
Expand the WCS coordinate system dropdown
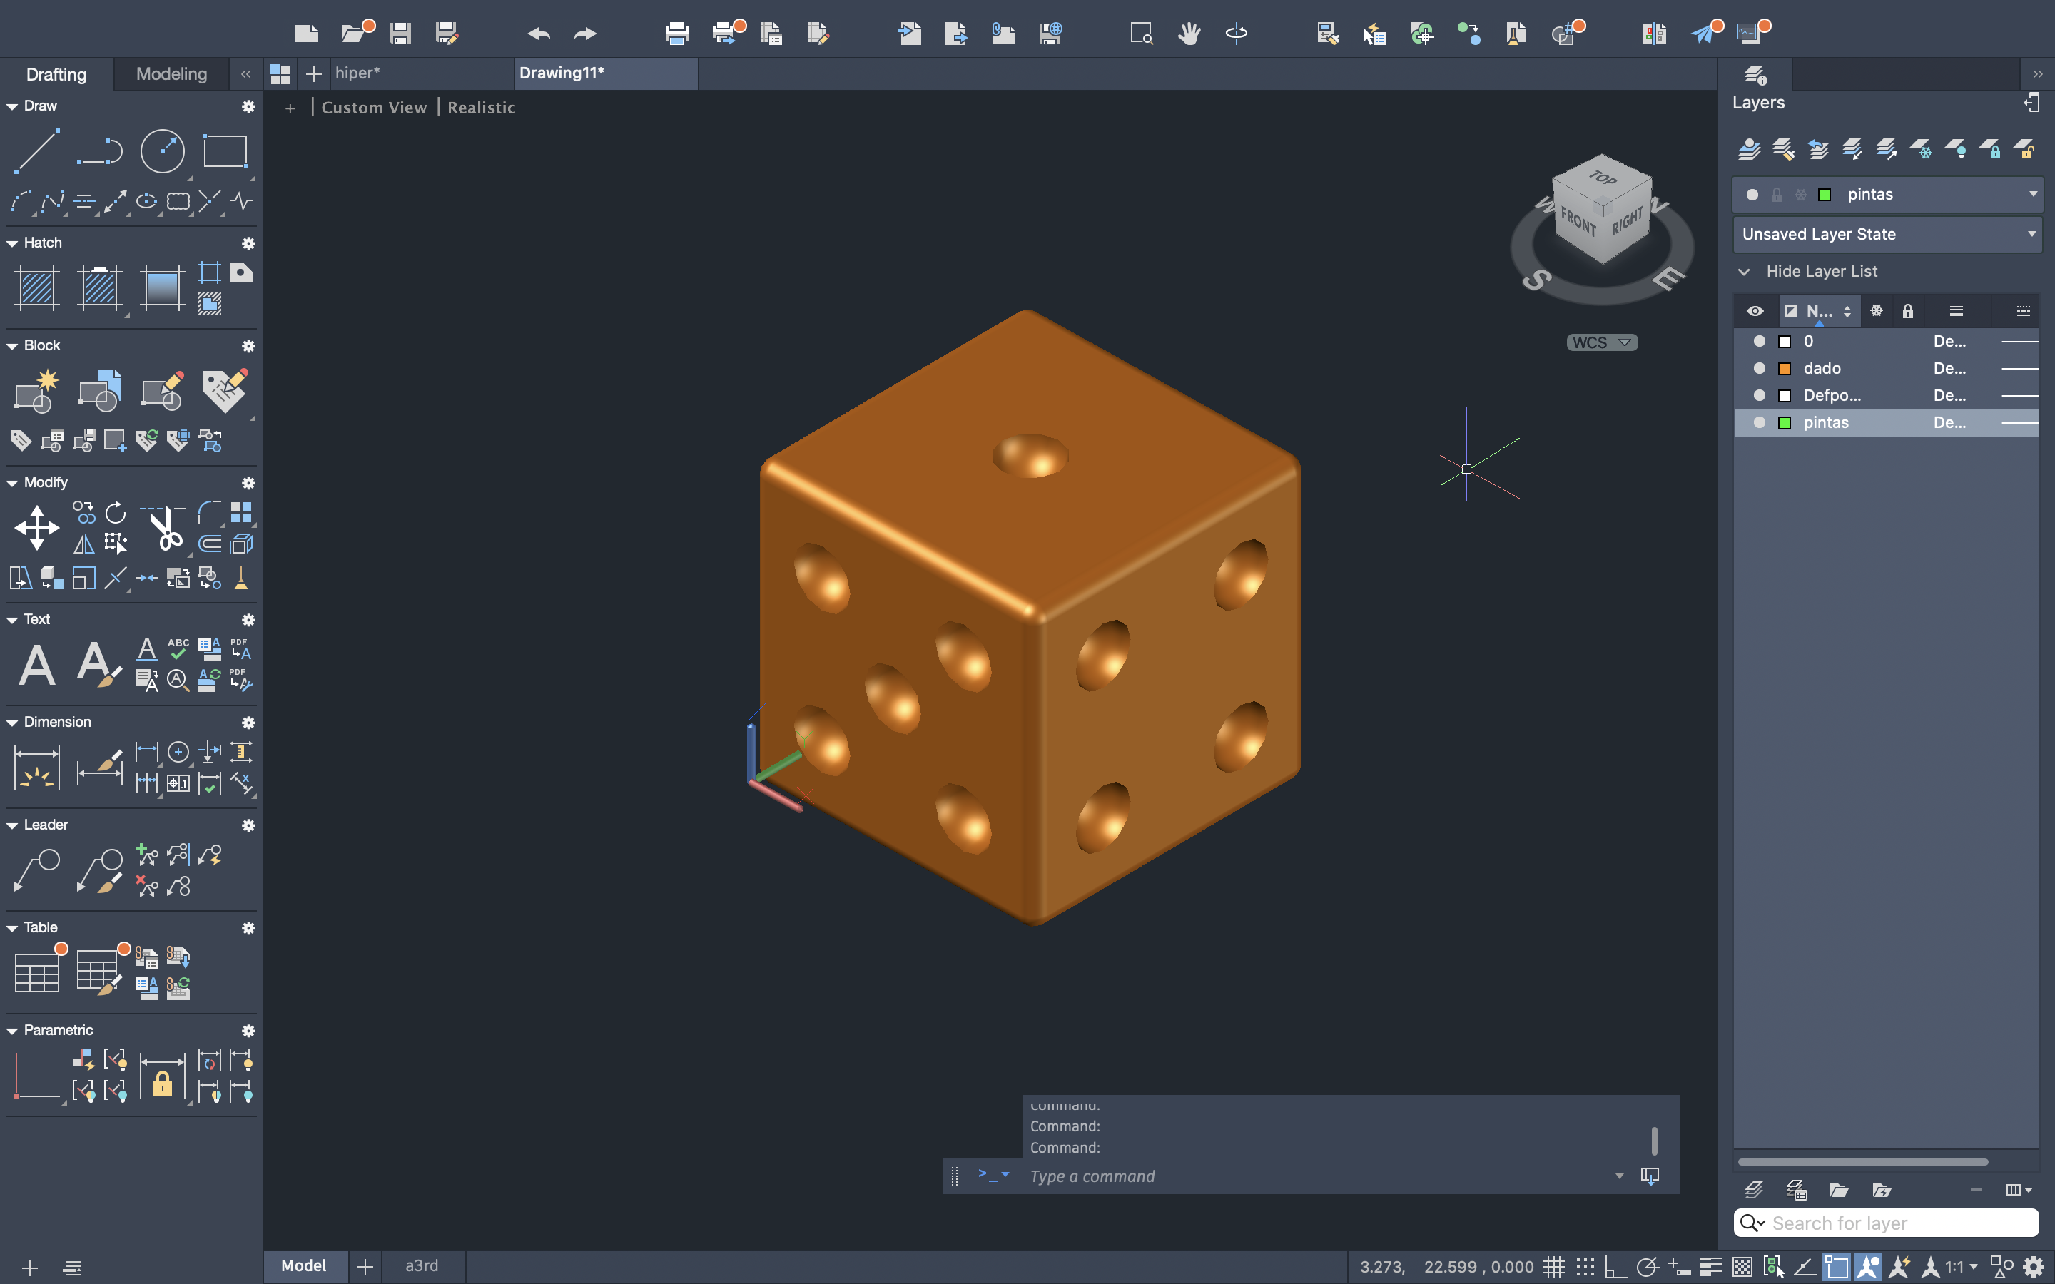click(1623, 342)
